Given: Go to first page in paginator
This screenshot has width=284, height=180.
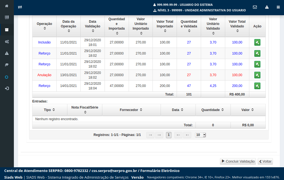Looking at the screenshot, I should coord(150,135).
